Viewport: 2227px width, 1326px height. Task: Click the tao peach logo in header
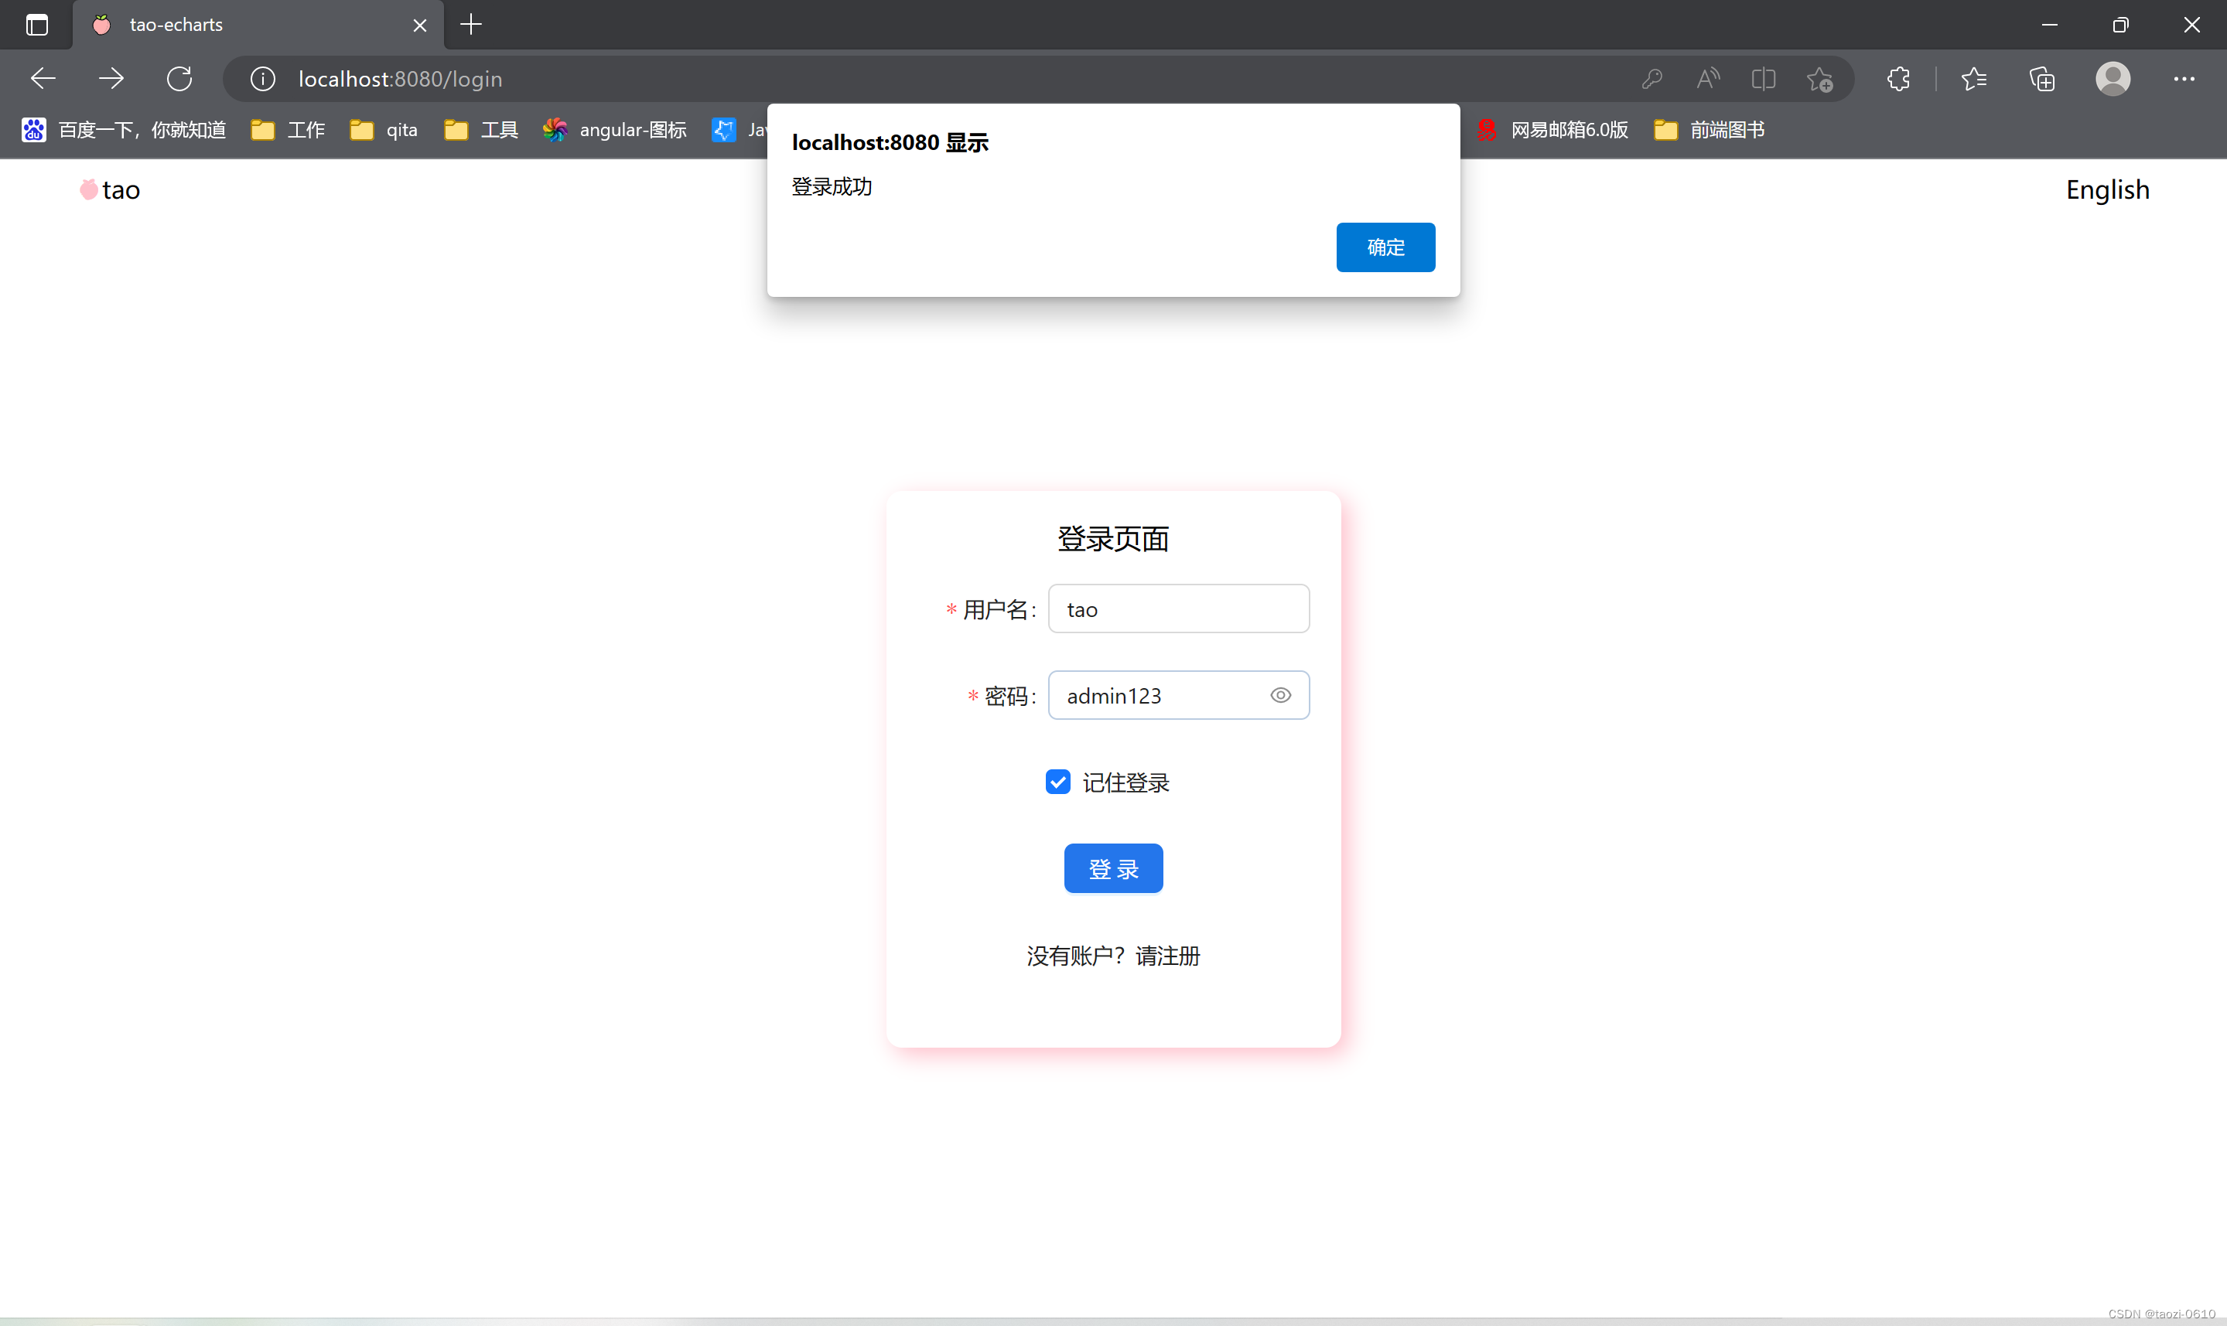coord(109,189)
